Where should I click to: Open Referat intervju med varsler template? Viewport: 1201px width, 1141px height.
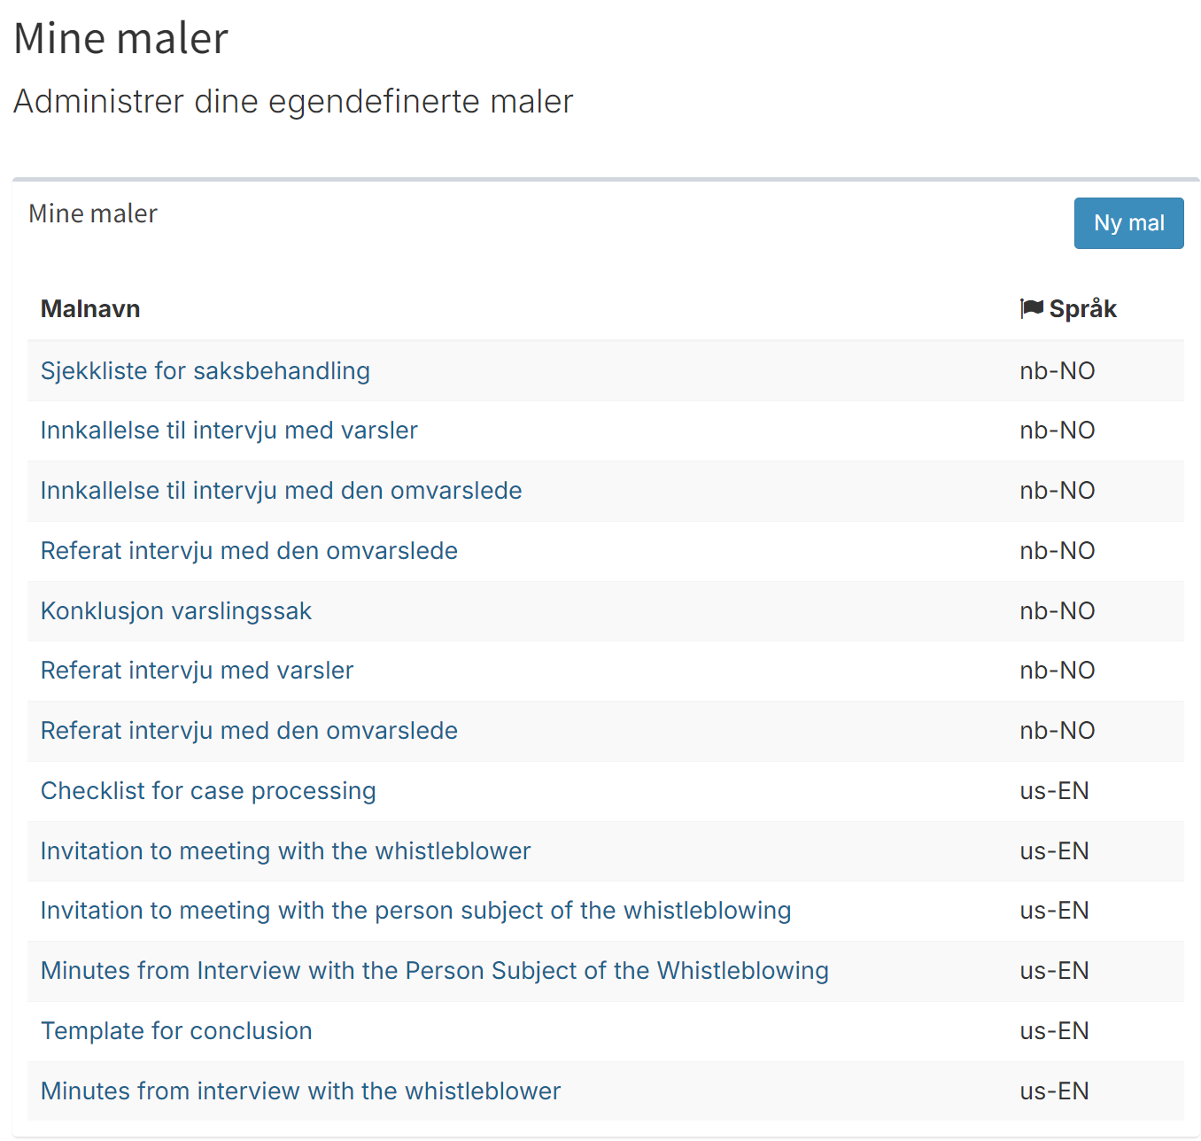198,671
